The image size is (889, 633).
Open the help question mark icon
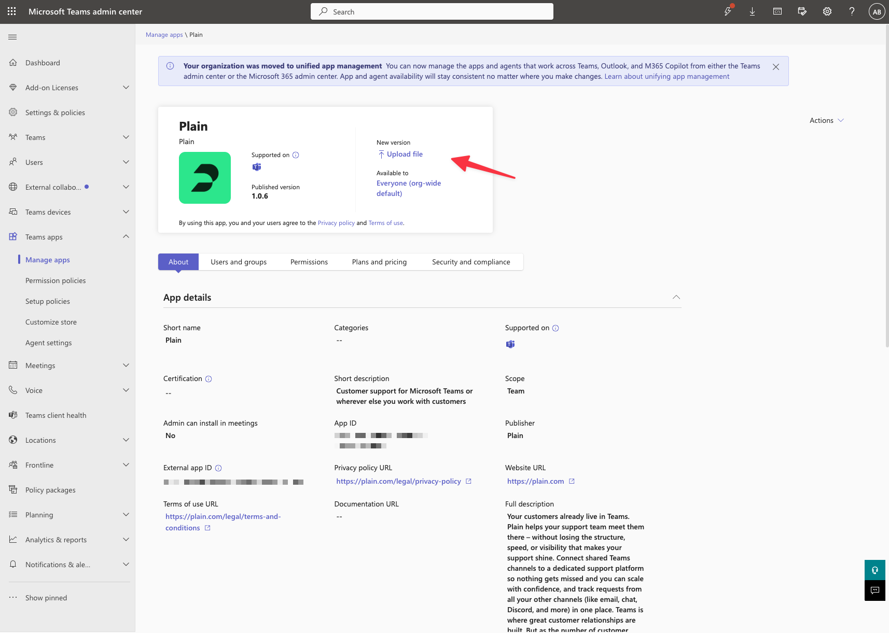(x=852, y=11)
